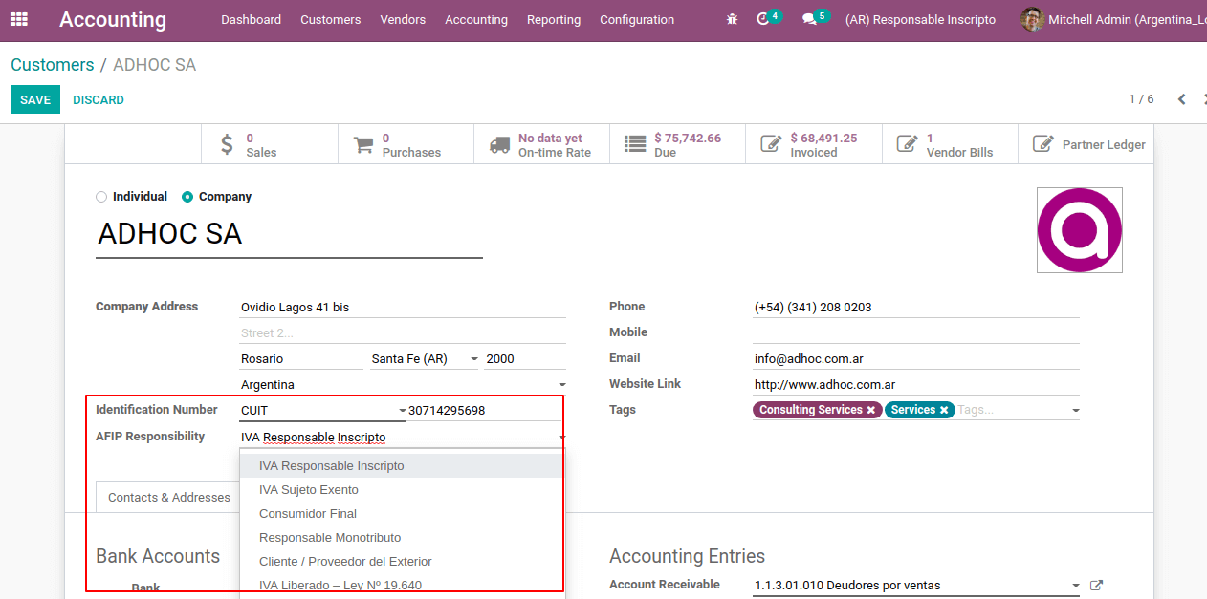Screen dimensions: 1207x599
Task: Click the Street 2 input field
Action: [x=403, y=333]
